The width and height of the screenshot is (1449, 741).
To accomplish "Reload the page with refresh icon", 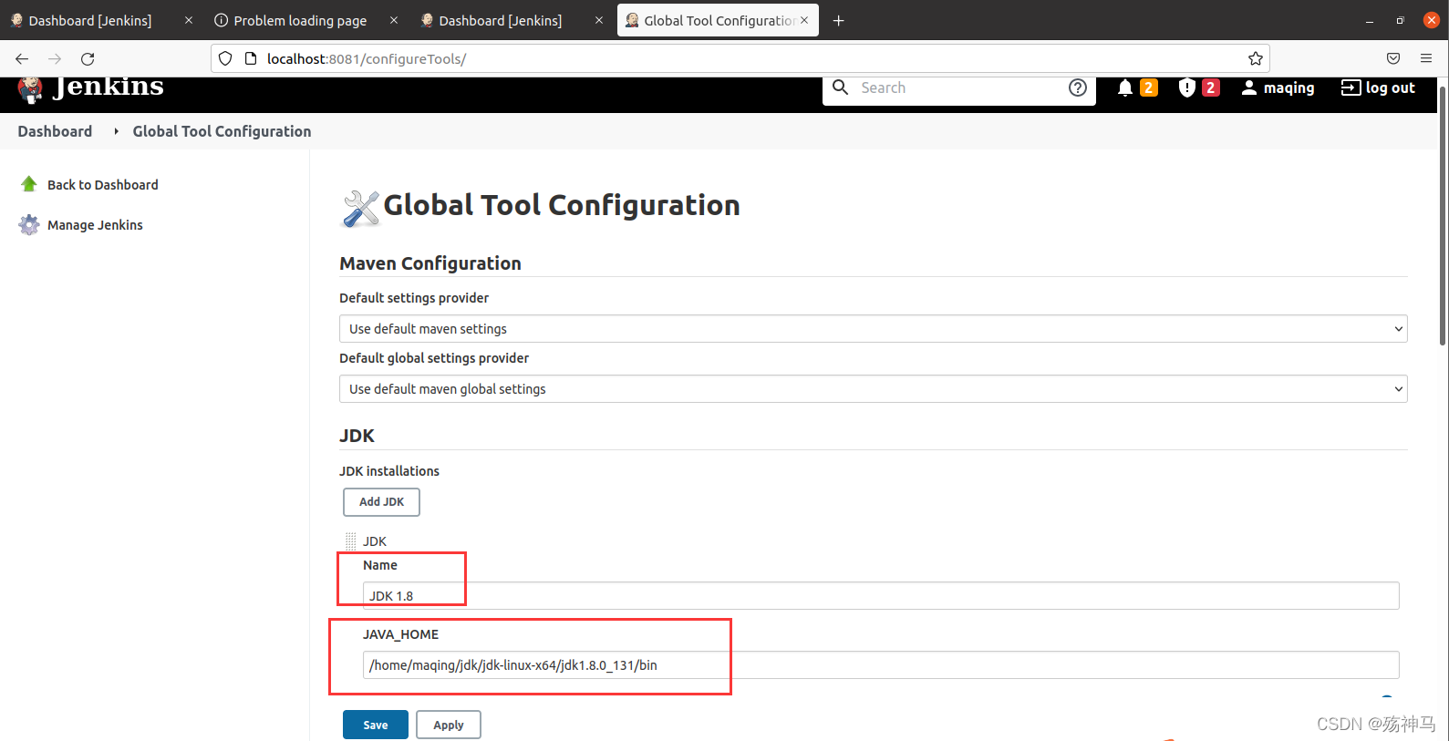I will click(88, 58).
